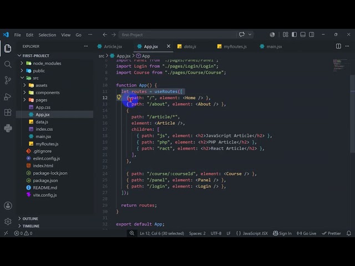Open notifications bell in status bar
Image resolution: width=355 pixels, height=266 pixels.
click(349, 233)
